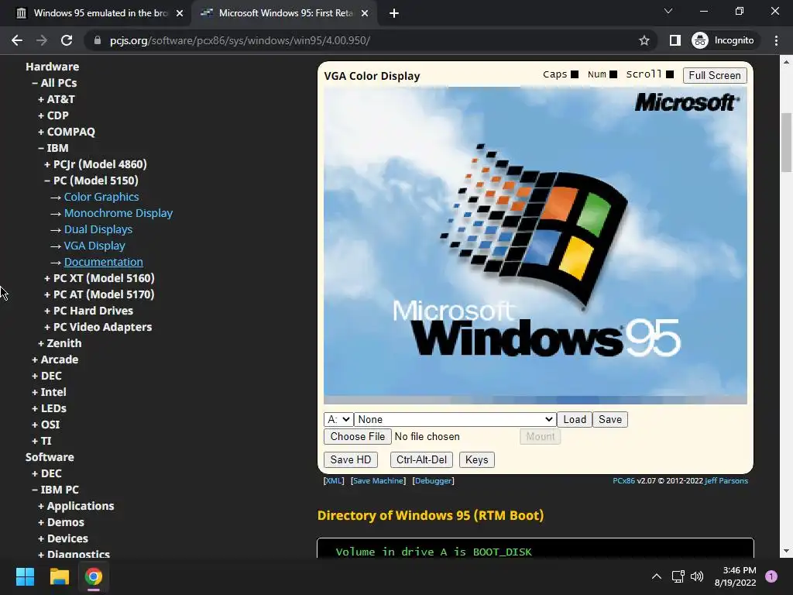Open the taskbar clock showing 3:46 PM

tap(736, 576)
